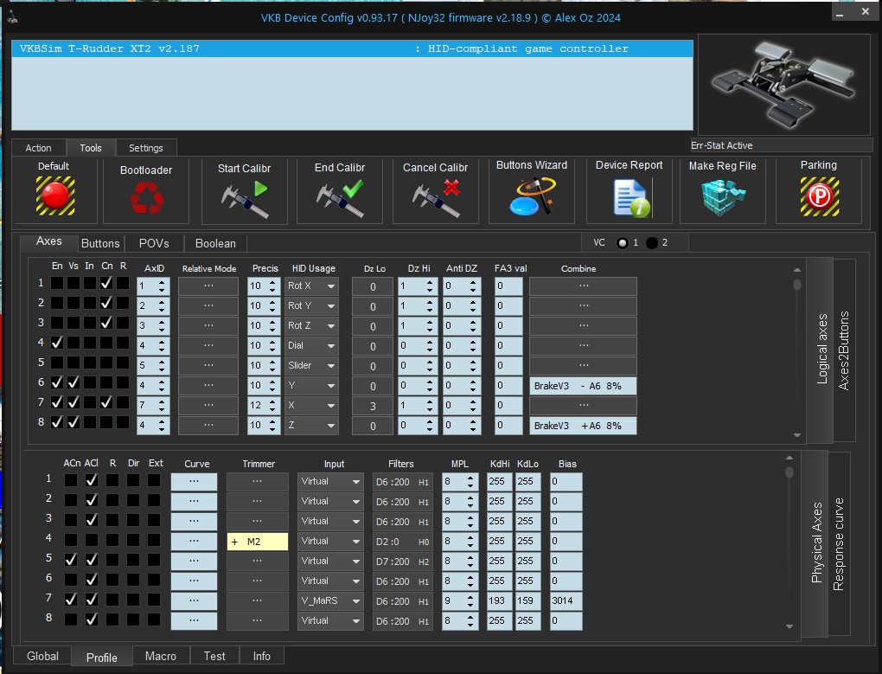Click the Make Reg File cube icon
The image size is (882, 674).
click(723, 197)
